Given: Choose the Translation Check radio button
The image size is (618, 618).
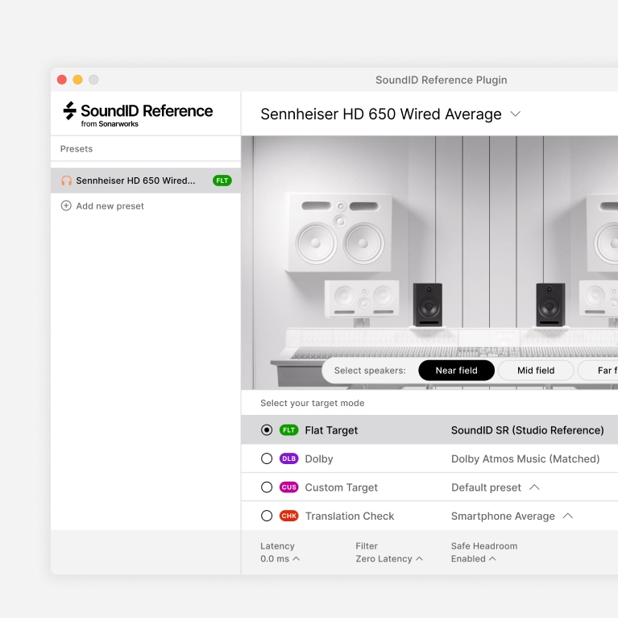Looking at the screenshot, I should 267,516.
